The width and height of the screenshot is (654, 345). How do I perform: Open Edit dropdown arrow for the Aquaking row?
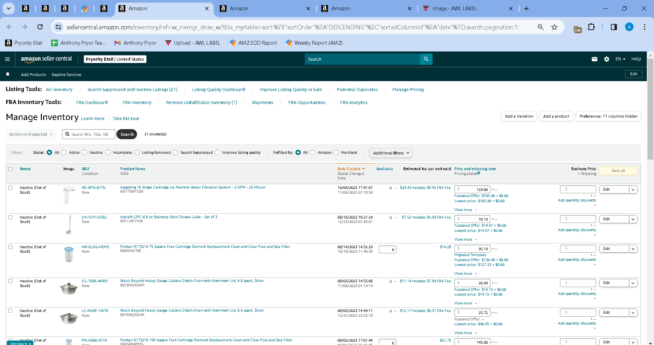click(633, 190)
